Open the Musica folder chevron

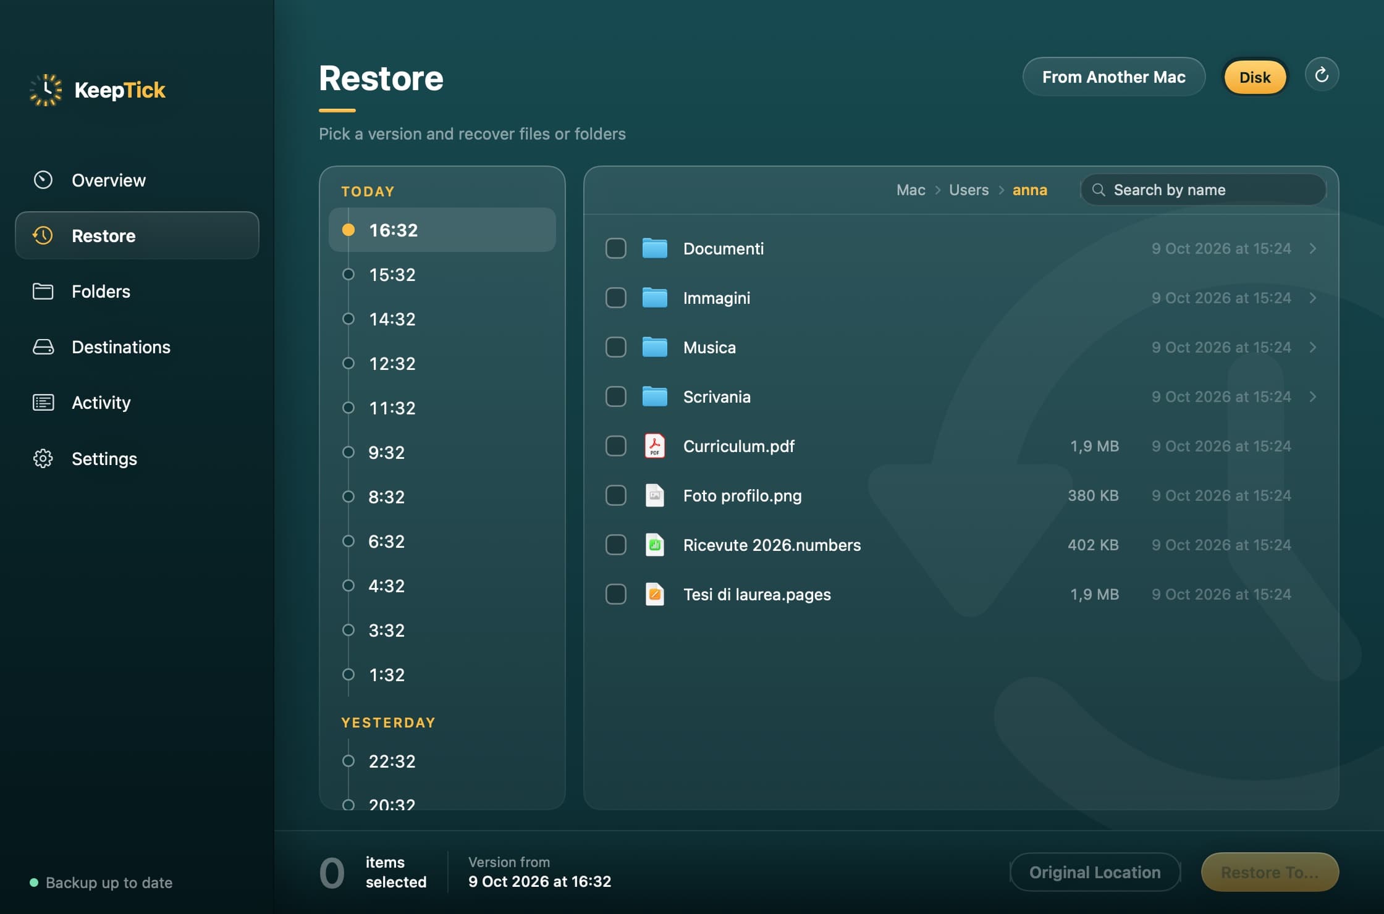point(1313,346)
